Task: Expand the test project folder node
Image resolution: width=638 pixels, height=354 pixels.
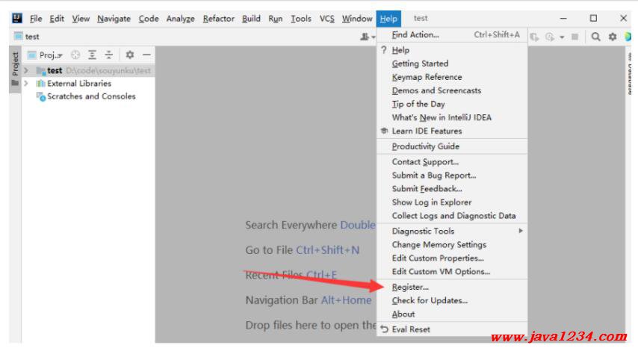Action: click(27, 70)
